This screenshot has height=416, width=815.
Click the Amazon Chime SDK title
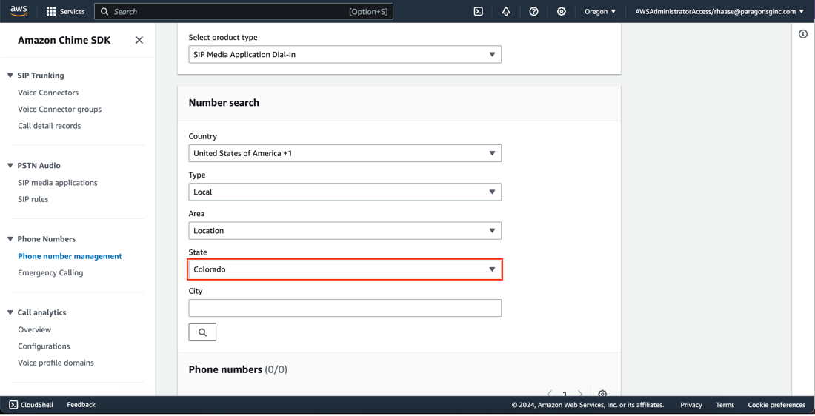pyautogui.click(x=64, y=40)
